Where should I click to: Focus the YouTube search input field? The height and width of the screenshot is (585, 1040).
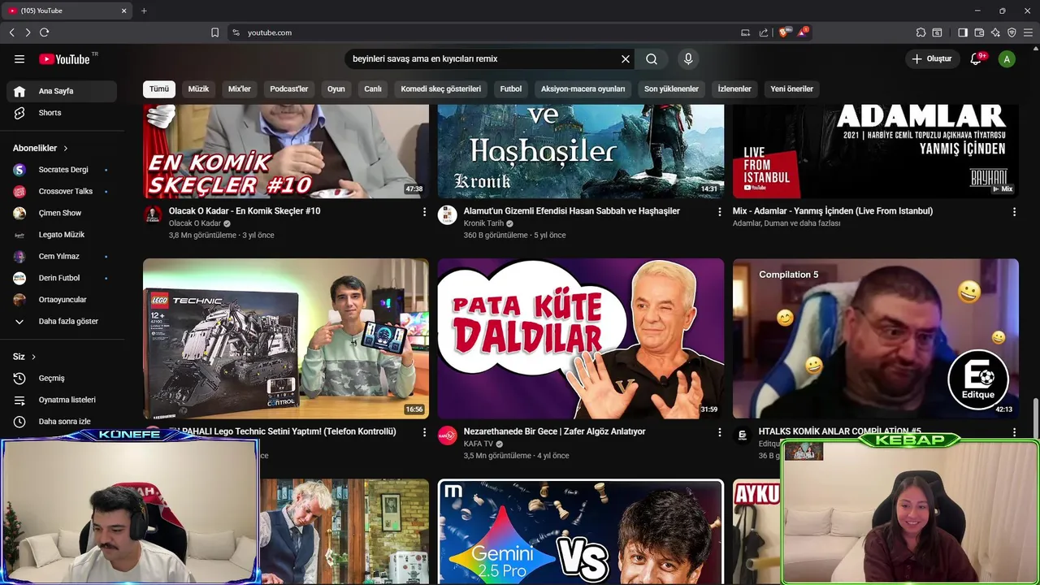pyautogui.click(x=483, y=58)
